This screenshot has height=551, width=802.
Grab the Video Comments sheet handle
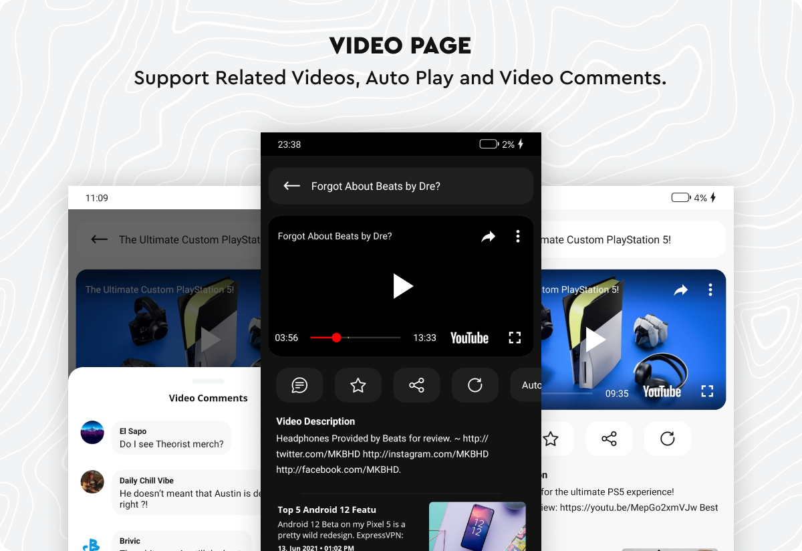pos(209,381)
